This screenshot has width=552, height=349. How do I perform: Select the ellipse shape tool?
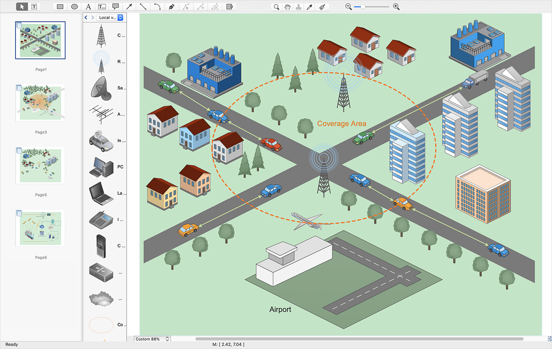pos(74,7)
